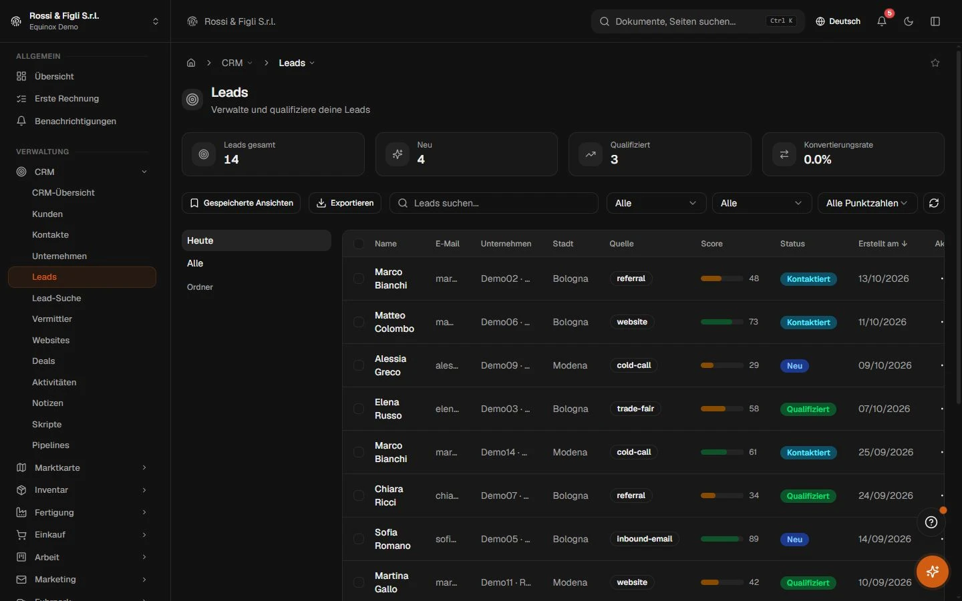The image size is (962, 601).
Task: Click the Erste Rechnung checklist icon
Action: pyautogui.click(x=21, y=99)
